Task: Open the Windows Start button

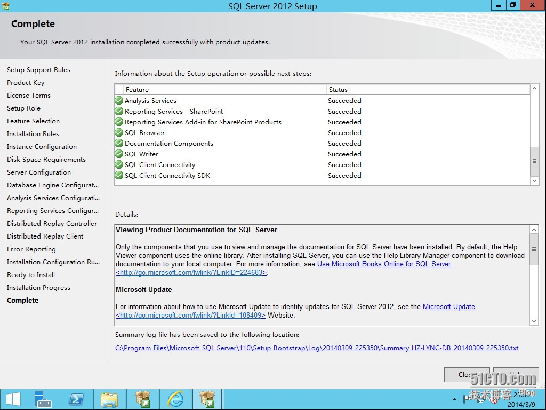Action: coord(13,399)
